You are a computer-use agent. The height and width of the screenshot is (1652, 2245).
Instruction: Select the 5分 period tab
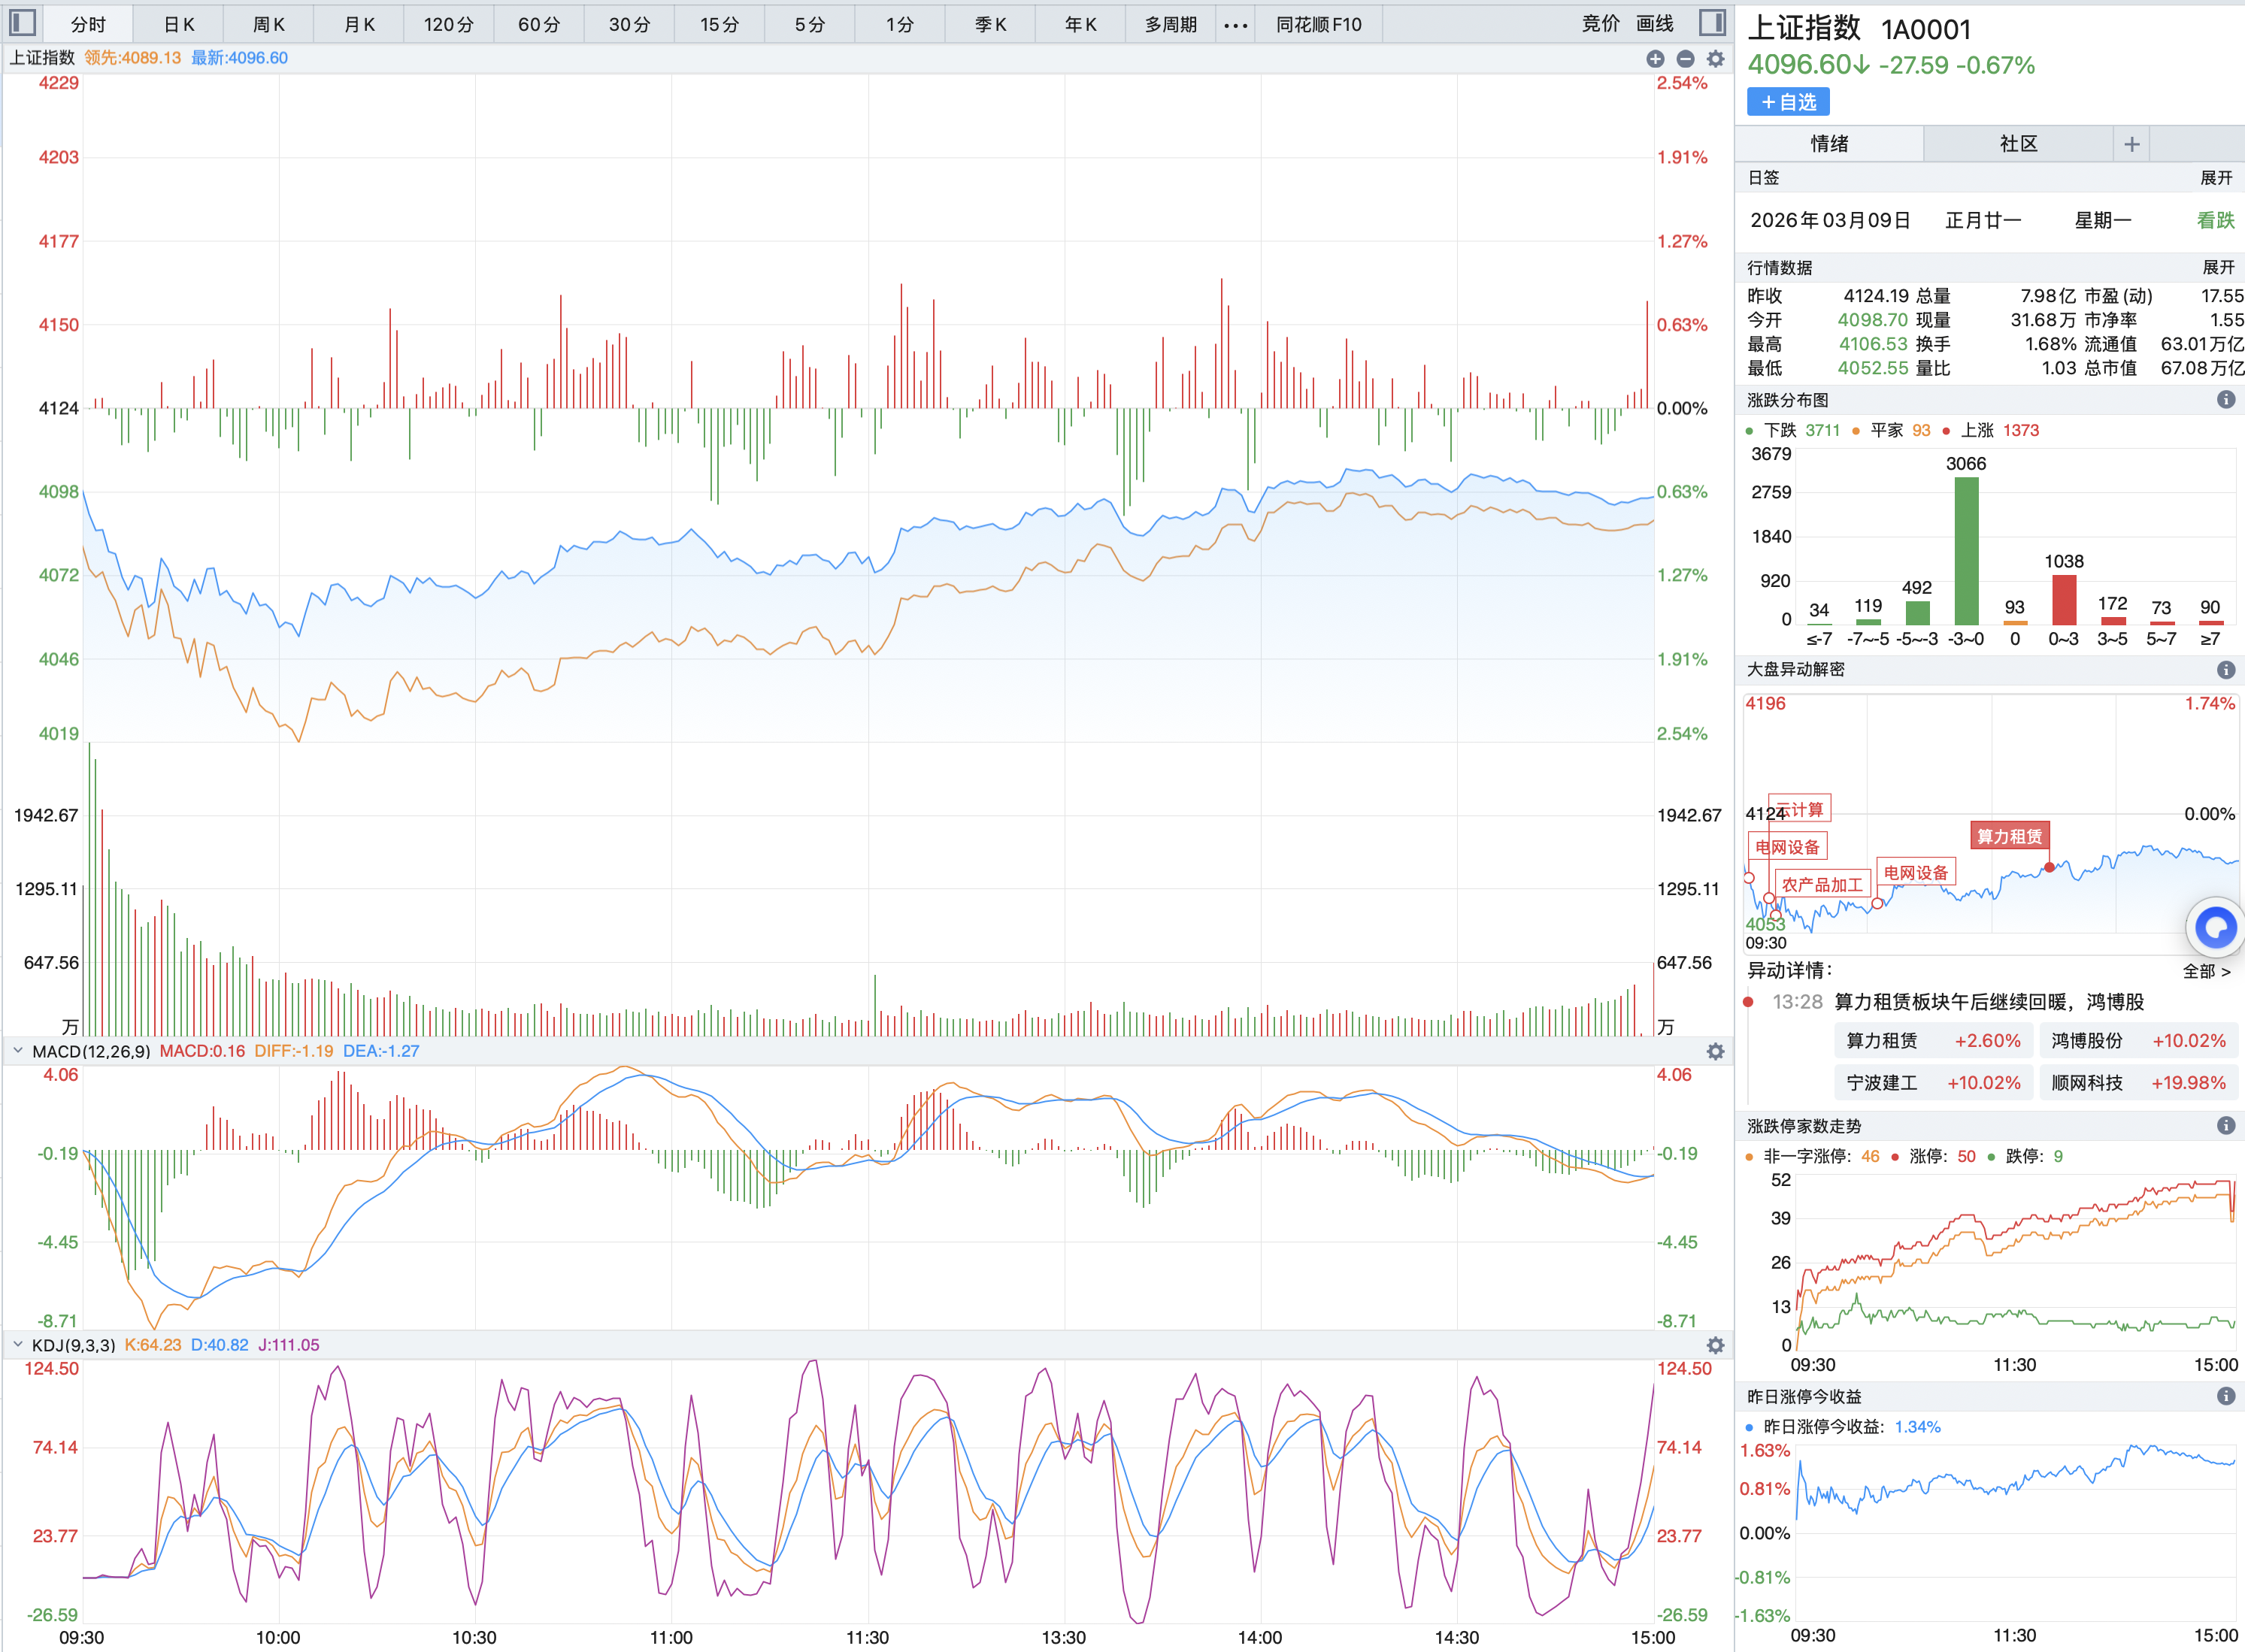tap(810, 25)
